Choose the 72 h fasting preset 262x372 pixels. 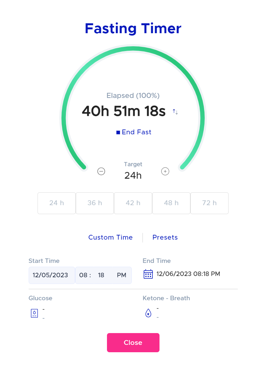(209, 203)
